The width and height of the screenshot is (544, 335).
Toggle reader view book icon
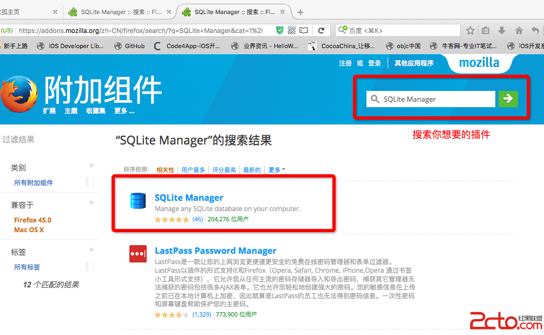pos(304,30)
